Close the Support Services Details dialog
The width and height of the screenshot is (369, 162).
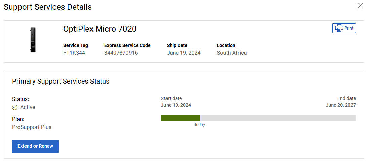pyautogui.click(x=360, y=6)
